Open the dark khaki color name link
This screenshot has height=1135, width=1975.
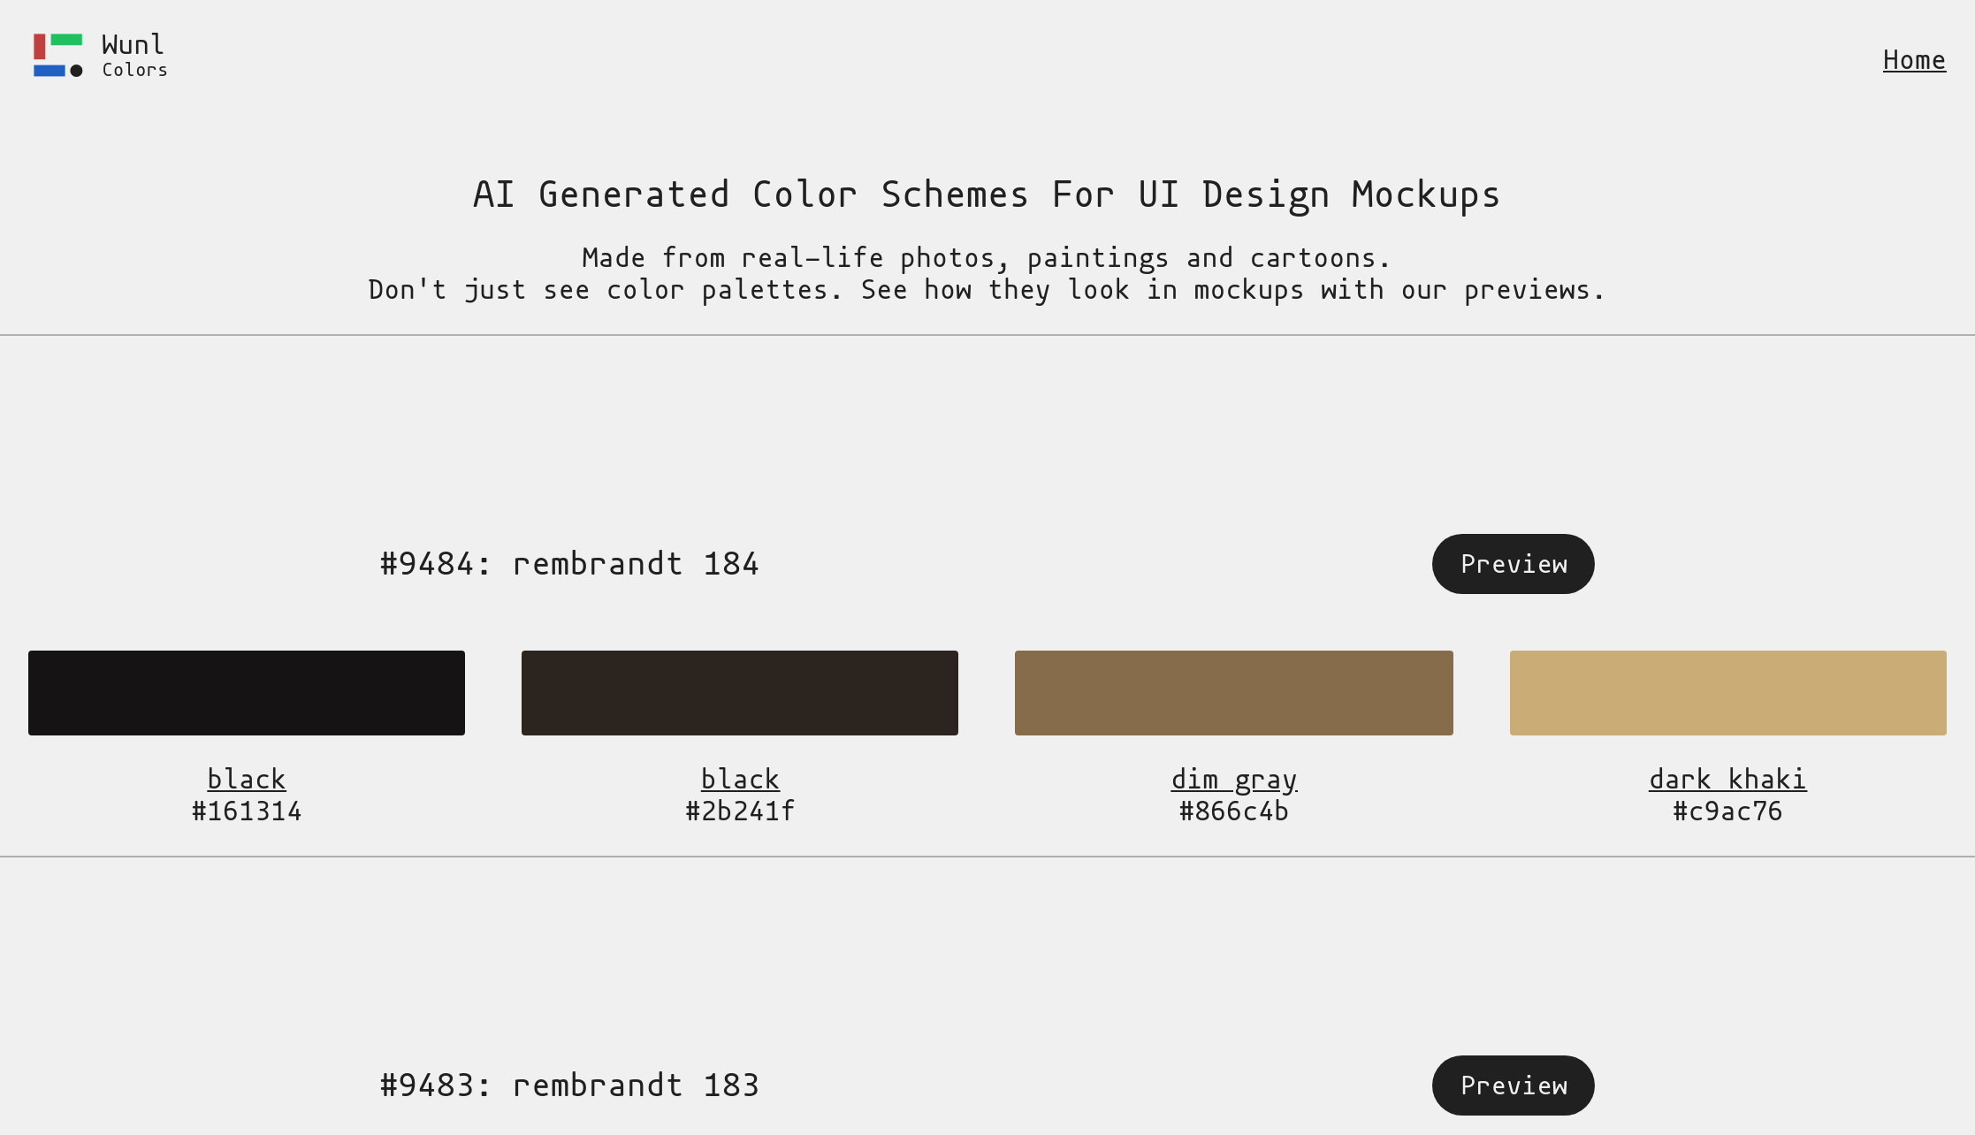tap(1727, 779)
